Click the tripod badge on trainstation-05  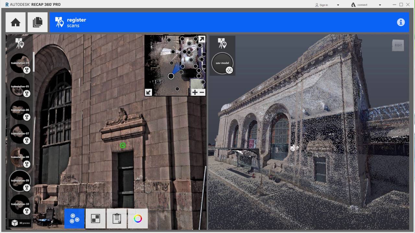(27, 94)
